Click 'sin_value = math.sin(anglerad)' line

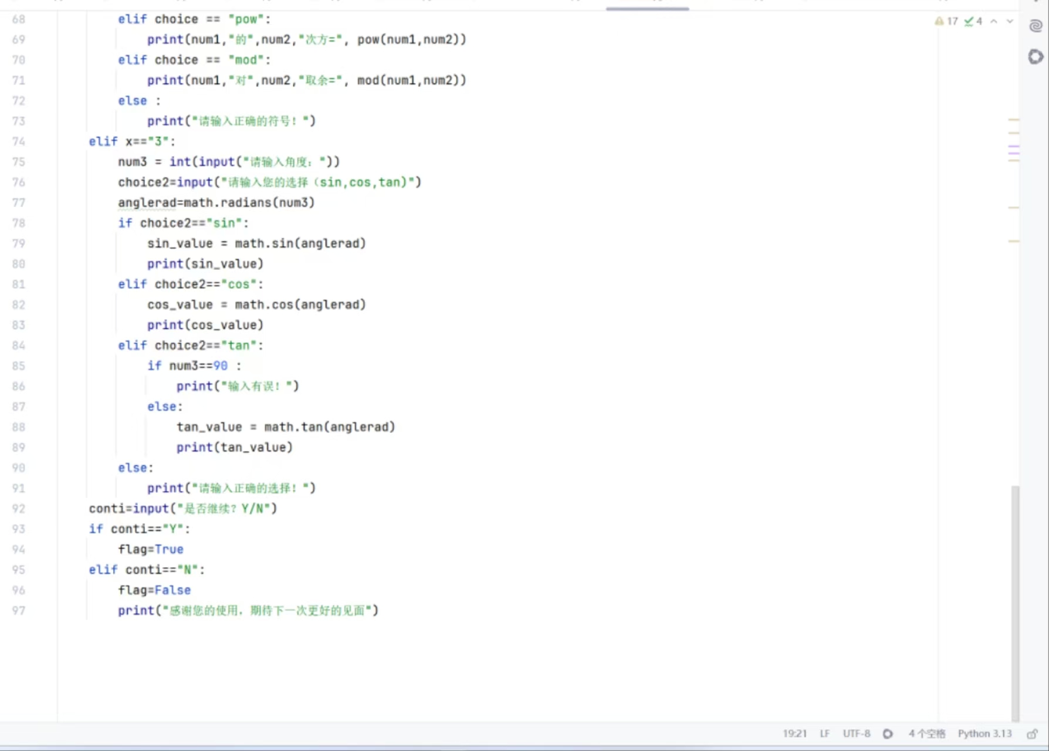click(x=256, y=243)
